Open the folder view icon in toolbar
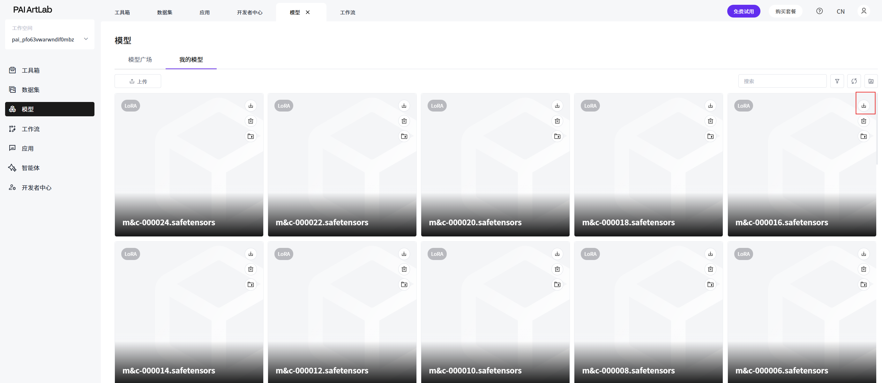The image size is (882, 383). click(x=871, y=81)
